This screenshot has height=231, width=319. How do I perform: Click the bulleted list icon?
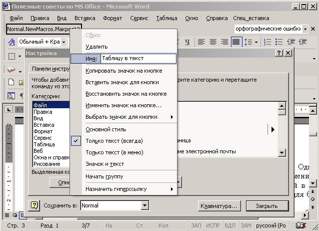279,42
